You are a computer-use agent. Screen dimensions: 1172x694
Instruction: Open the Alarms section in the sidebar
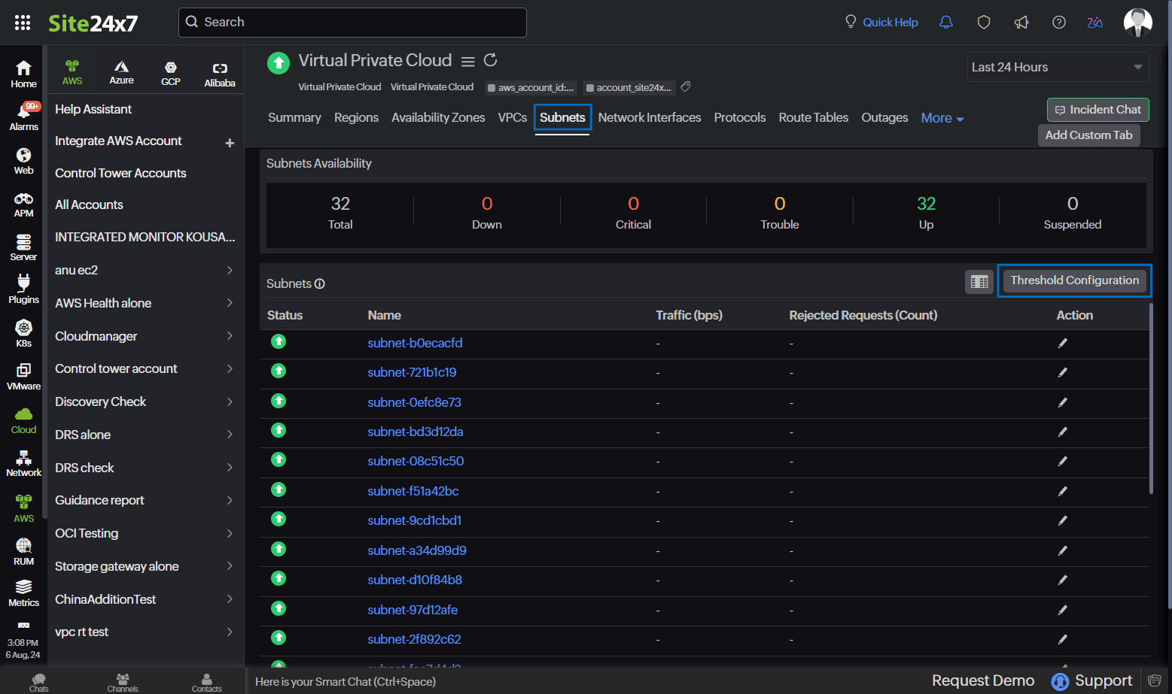[23, 117]
